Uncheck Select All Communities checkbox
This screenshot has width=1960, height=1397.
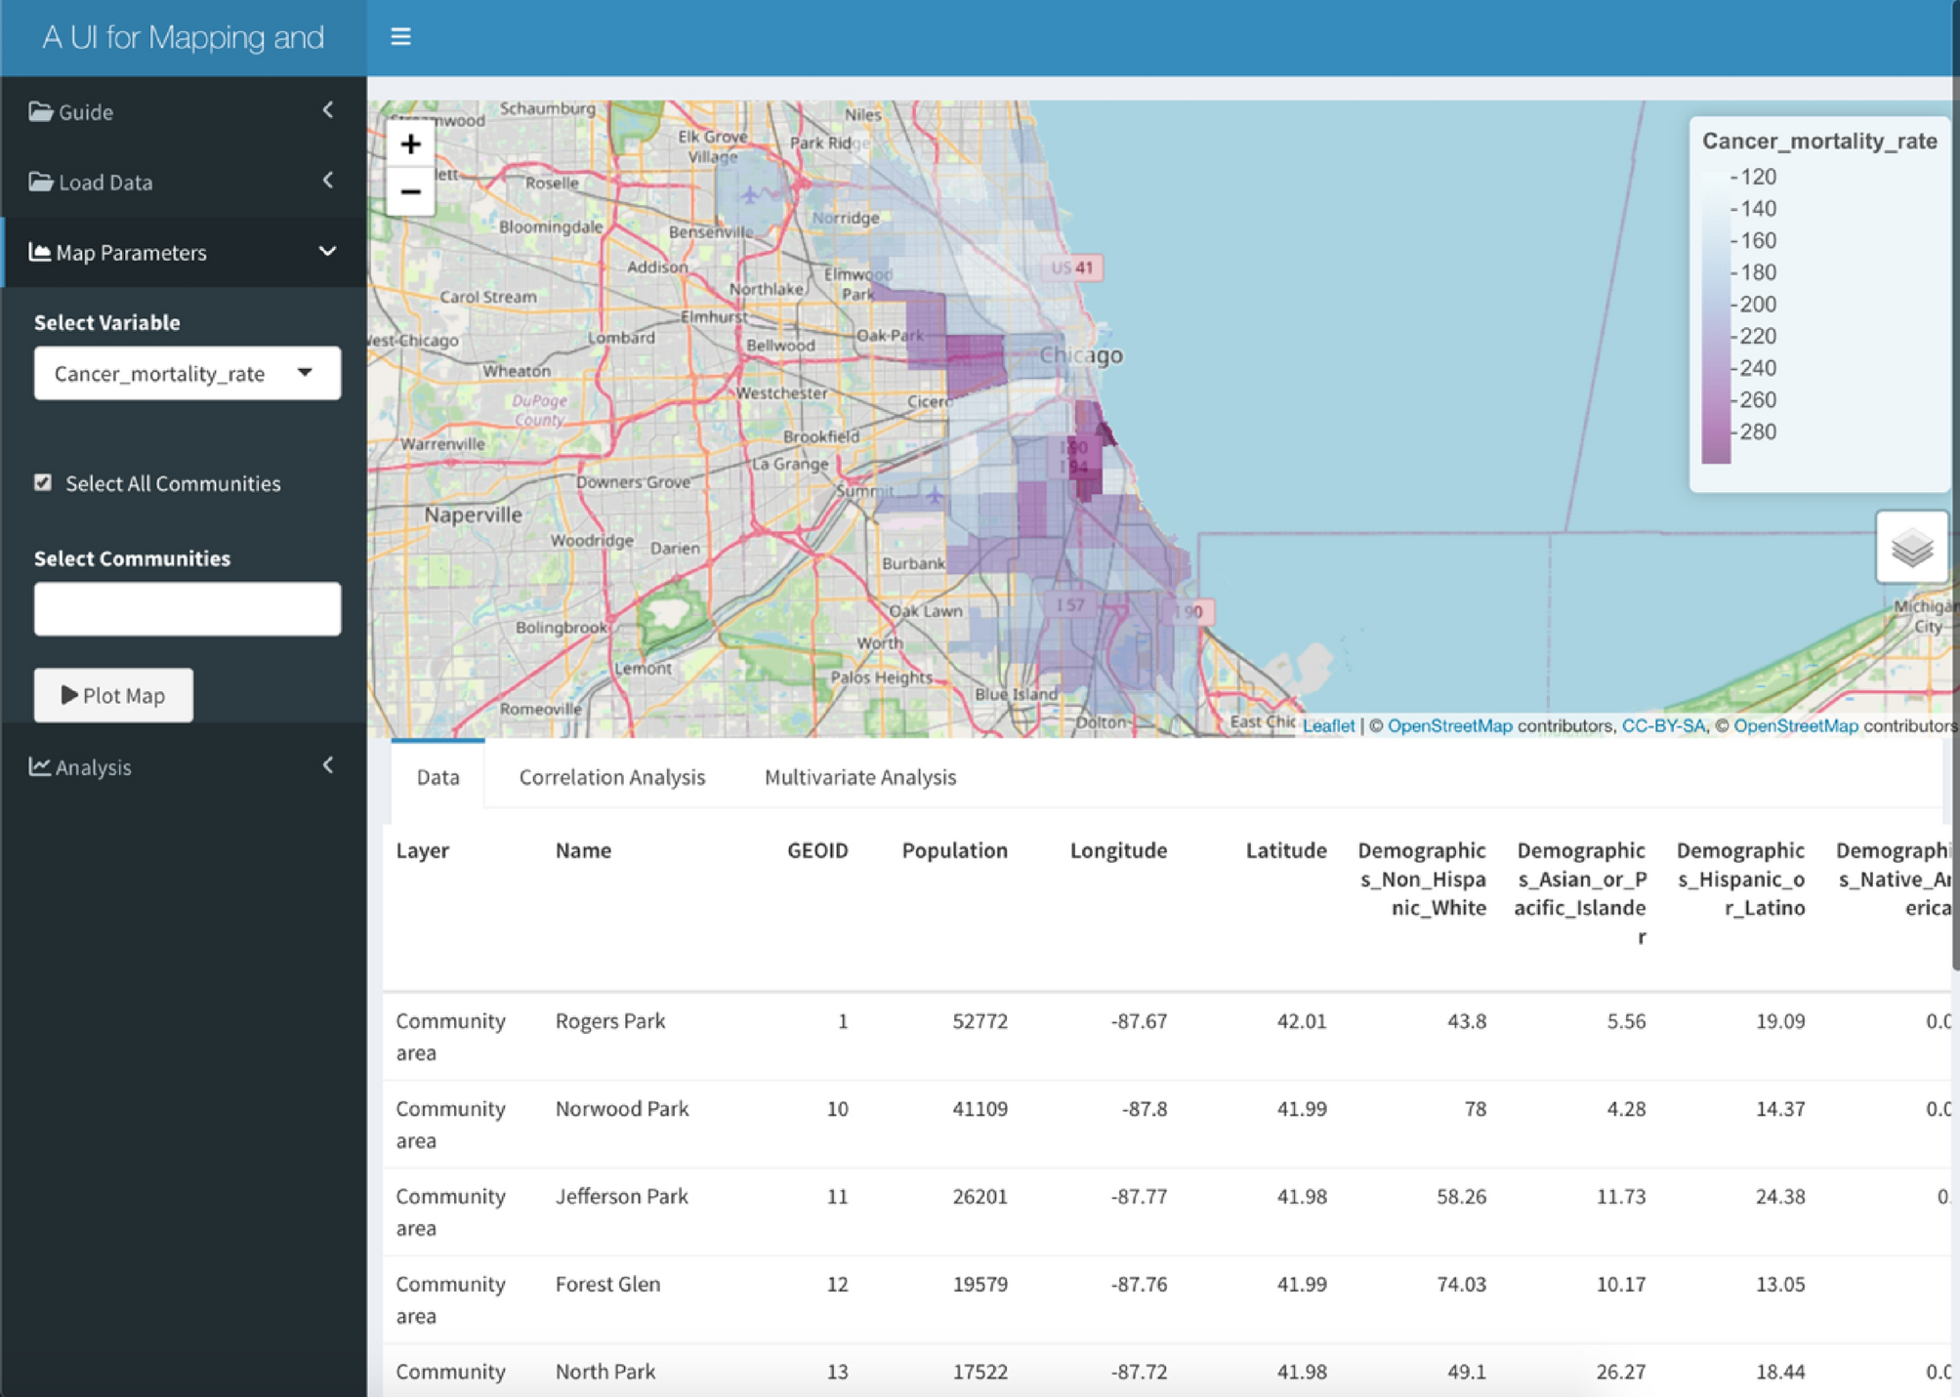pyautogui.click(x=43, y=482)
